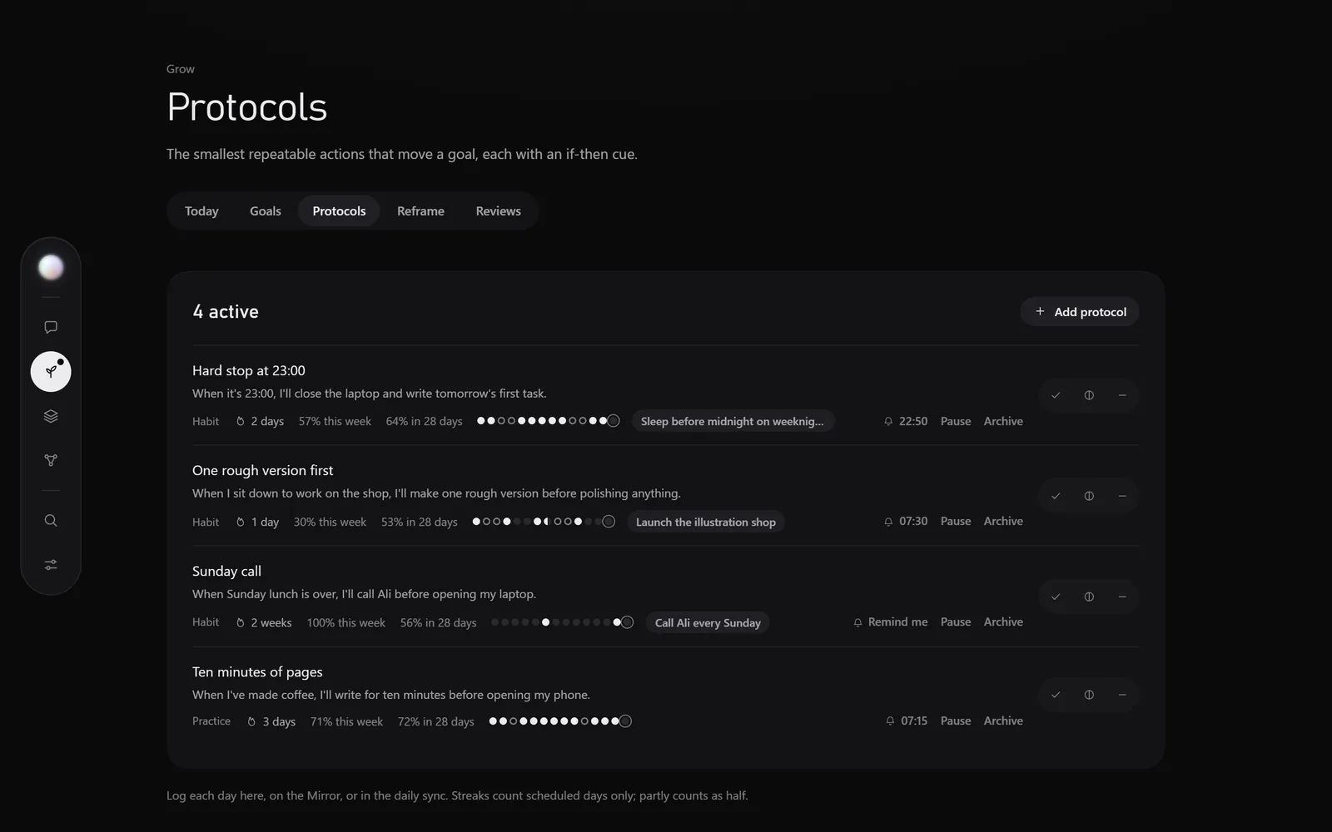Check off Hard stop at 23:00 as done
The width and height of the screenshot is (1332, 832).
[1056, 395]
